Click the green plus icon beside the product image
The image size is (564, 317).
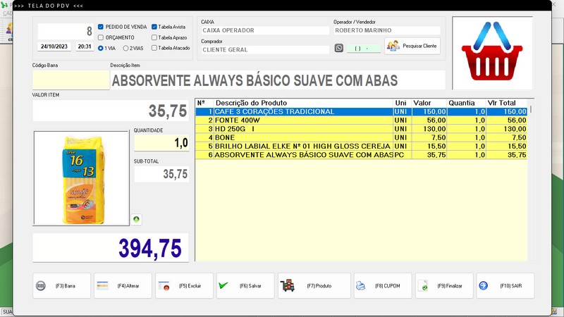(136, 219)
